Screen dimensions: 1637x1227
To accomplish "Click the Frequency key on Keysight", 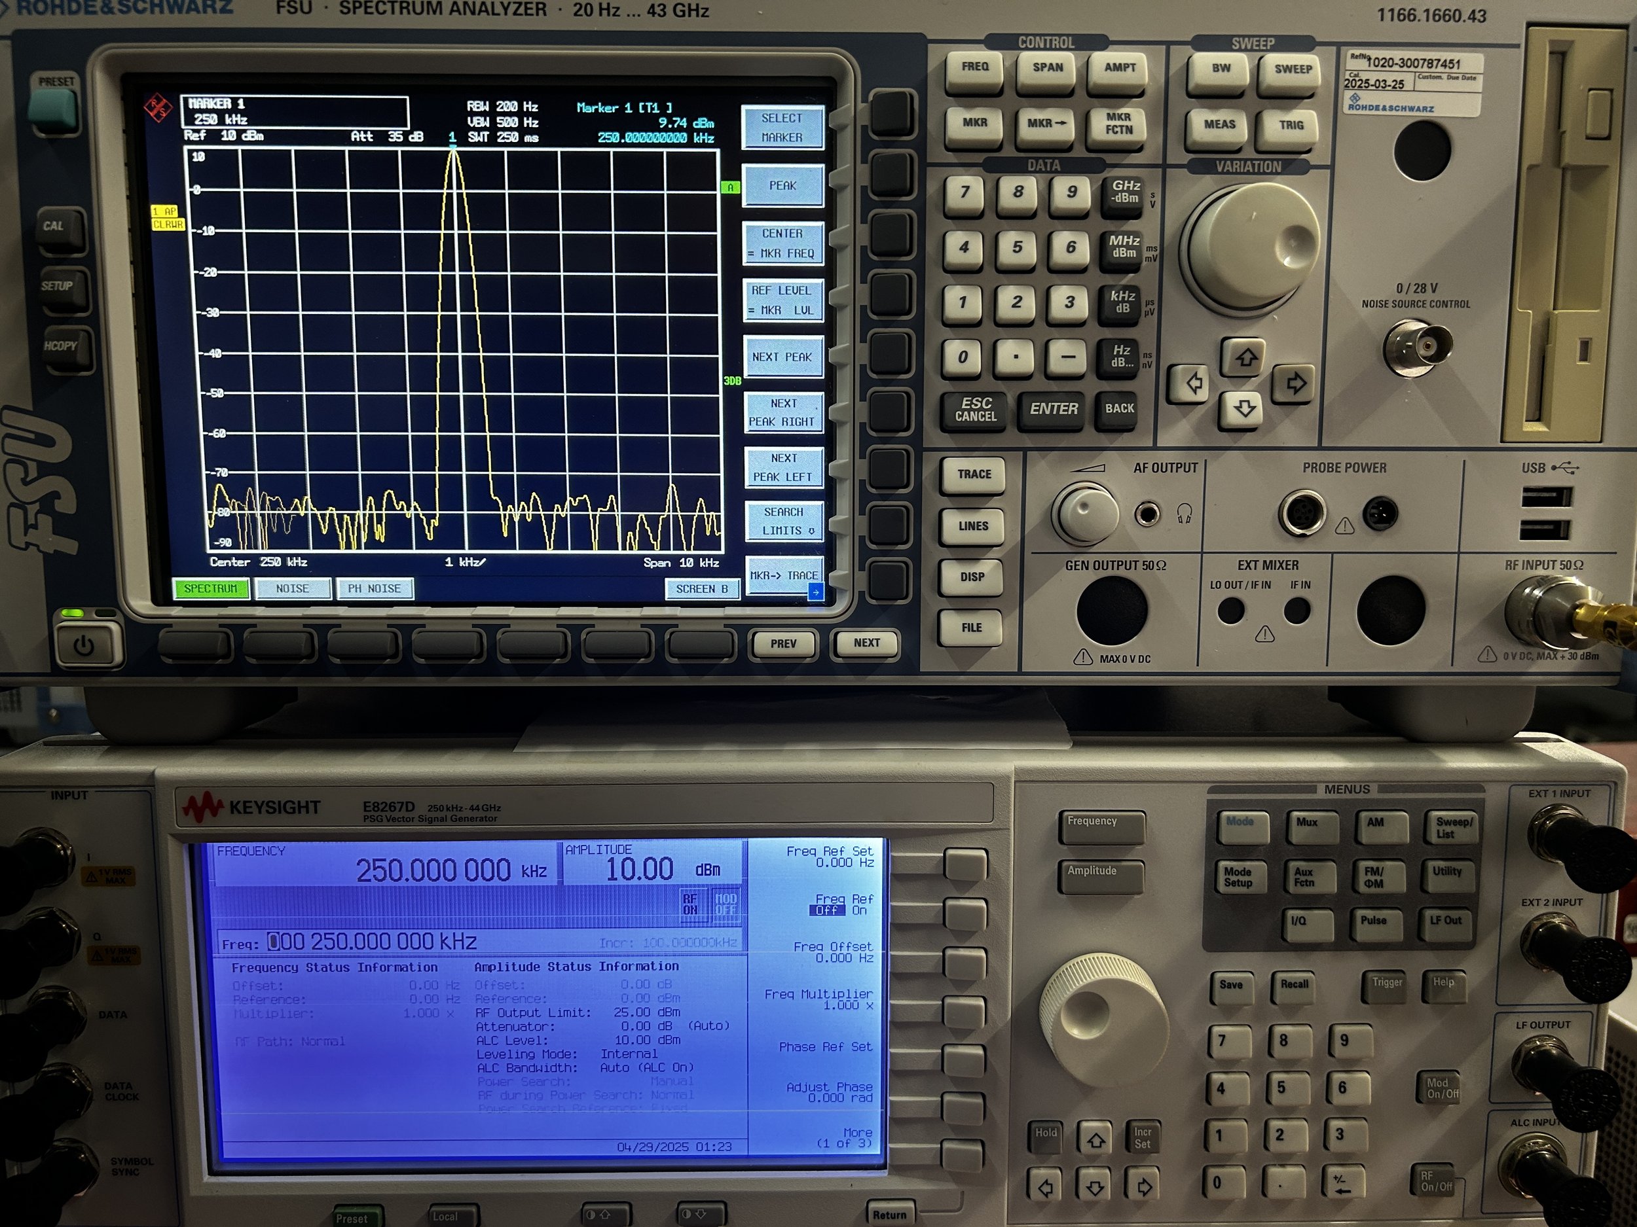I will point(1101,828).
